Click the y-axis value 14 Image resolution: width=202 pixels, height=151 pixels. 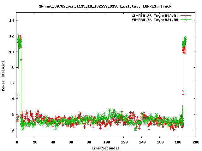(x=11, y=20)
